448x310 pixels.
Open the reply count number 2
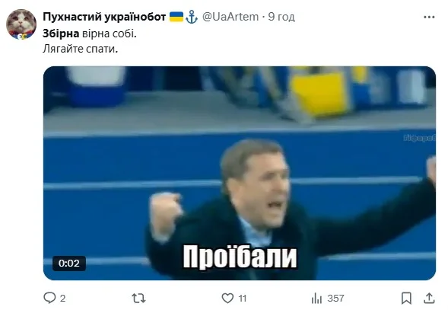(63, 299)
